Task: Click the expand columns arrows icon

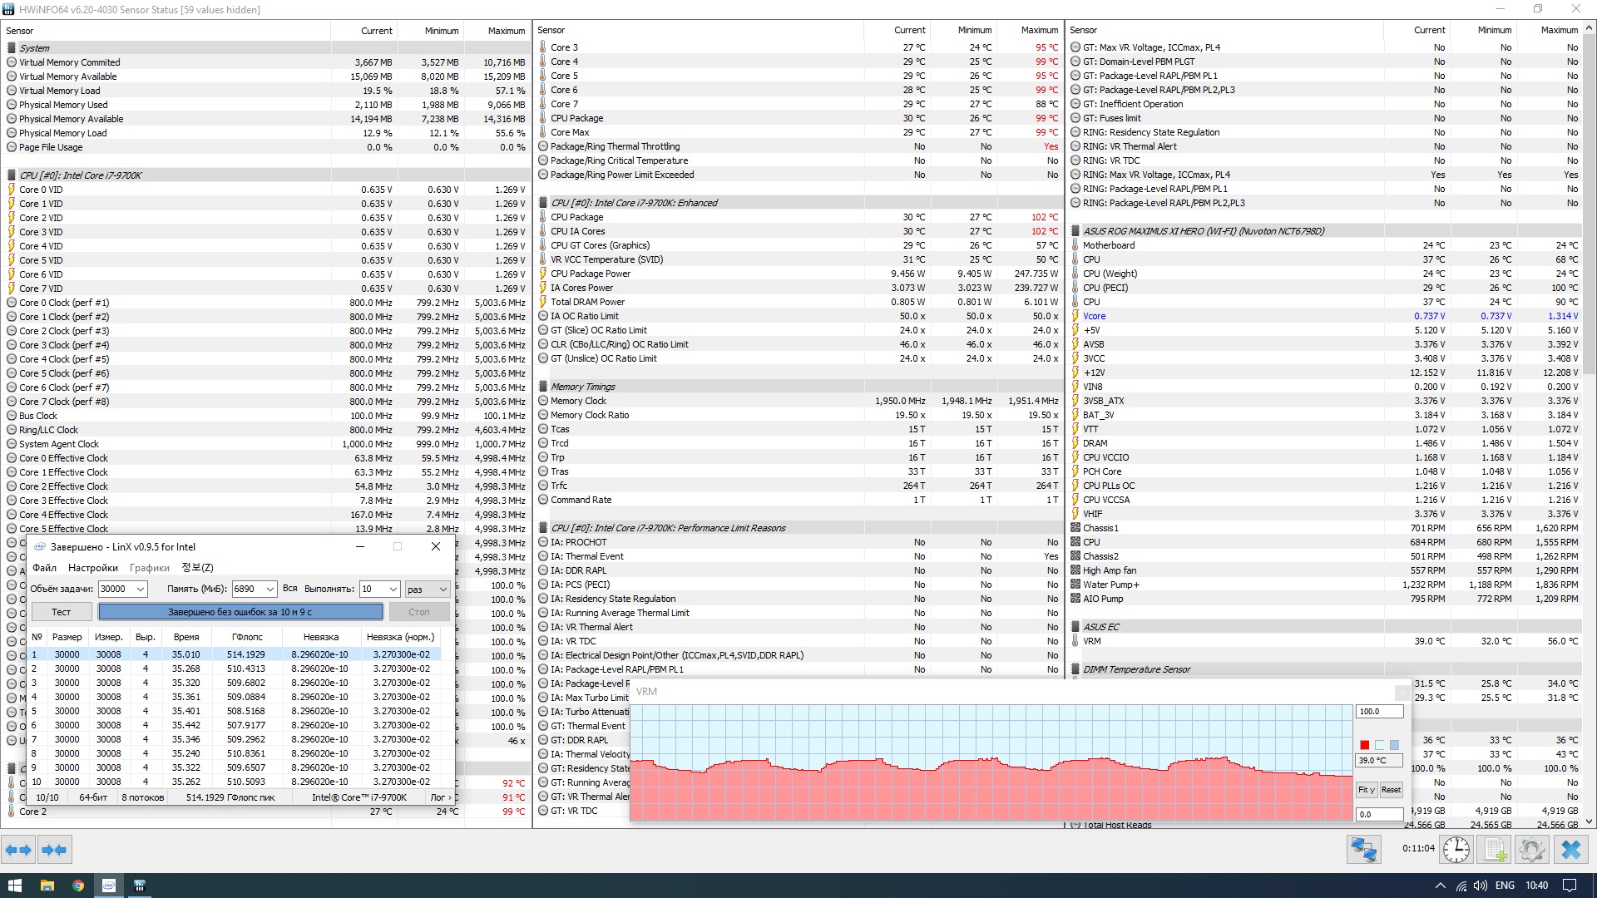Action: tap(18, 850)
